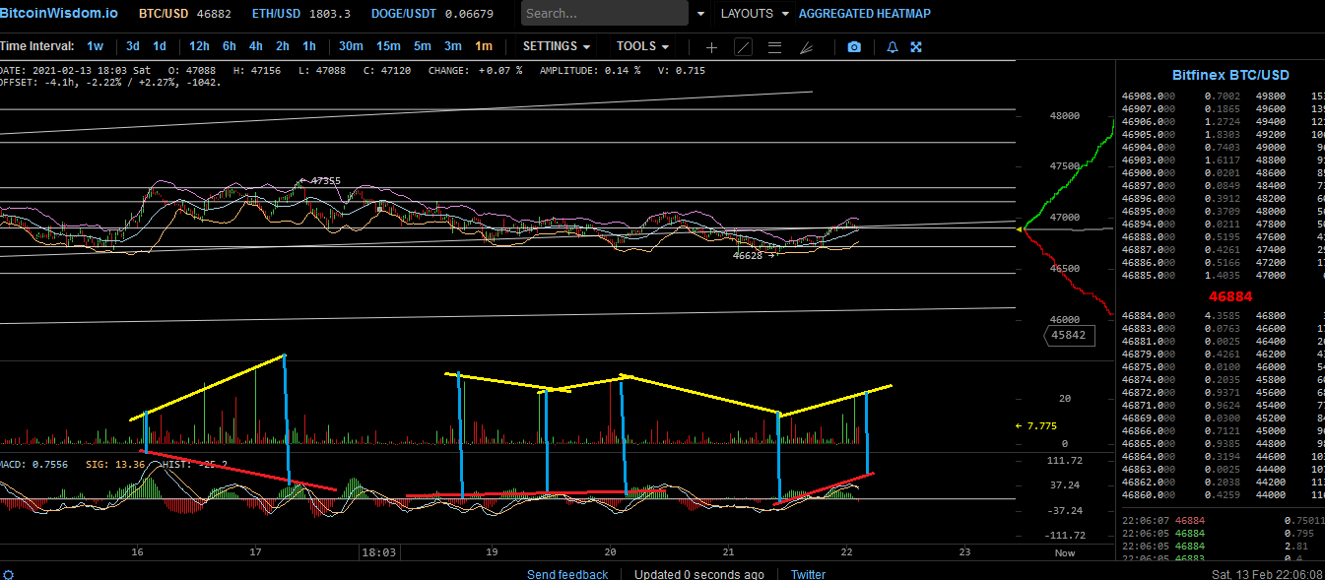Screen dimensions: 1325x580
Task: Choose the horizontal lines drawing tool
Action: click(x=774, y=47)
